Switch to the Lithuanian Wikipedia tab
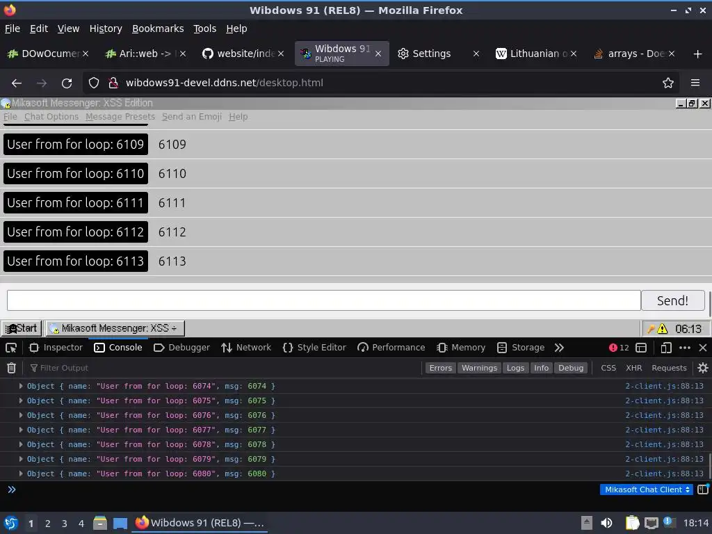 536,54
